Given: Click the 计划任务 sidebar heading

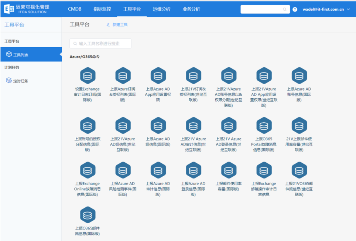Looking at the screenshot, I should coord(12,68).
